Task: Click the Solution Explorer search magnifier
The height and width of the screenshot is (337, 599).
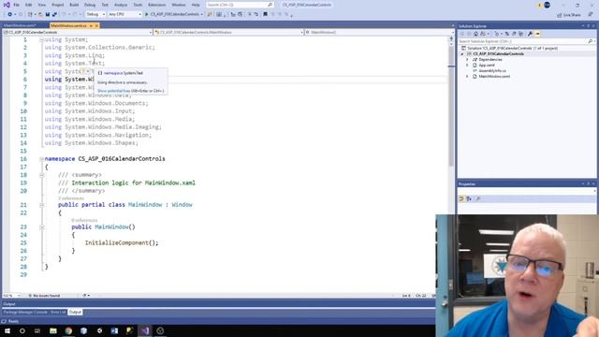Action: 591,41
